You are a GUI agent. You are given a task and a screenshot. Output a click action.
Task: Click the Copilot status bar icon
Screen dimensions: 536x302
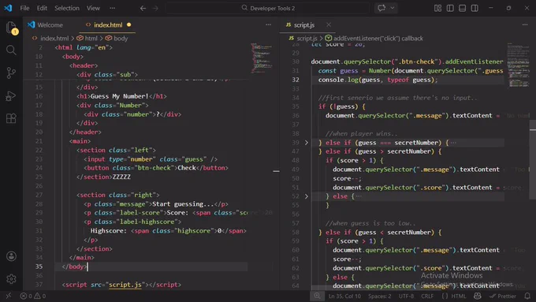click(x=478, y=296)
